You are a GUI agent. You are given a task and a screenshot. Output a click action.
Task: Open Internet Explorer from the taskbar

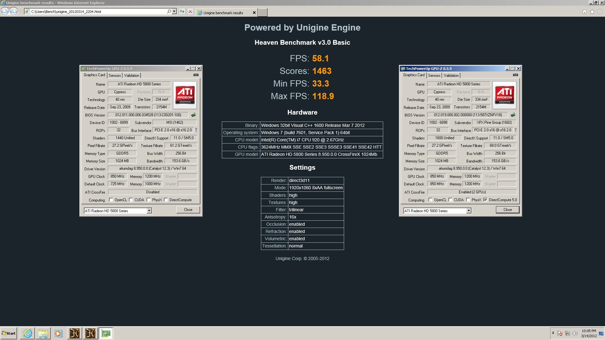27,333
